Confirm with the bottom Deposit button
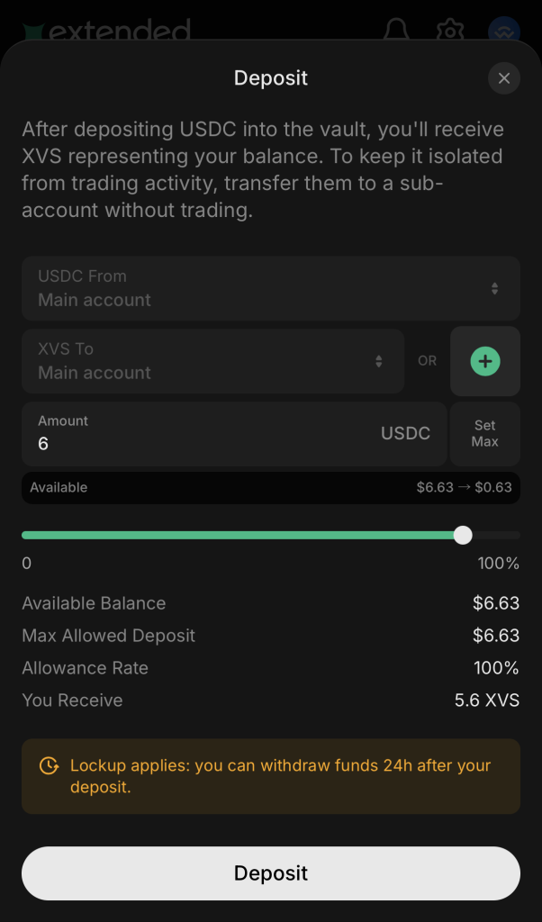The height and width of the screenshot is (922, 542). tap(270, 872)
